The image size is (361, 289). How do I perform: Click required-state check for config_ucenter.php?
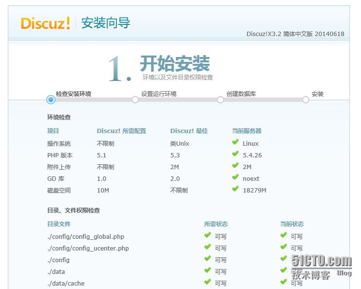(208, 247)
